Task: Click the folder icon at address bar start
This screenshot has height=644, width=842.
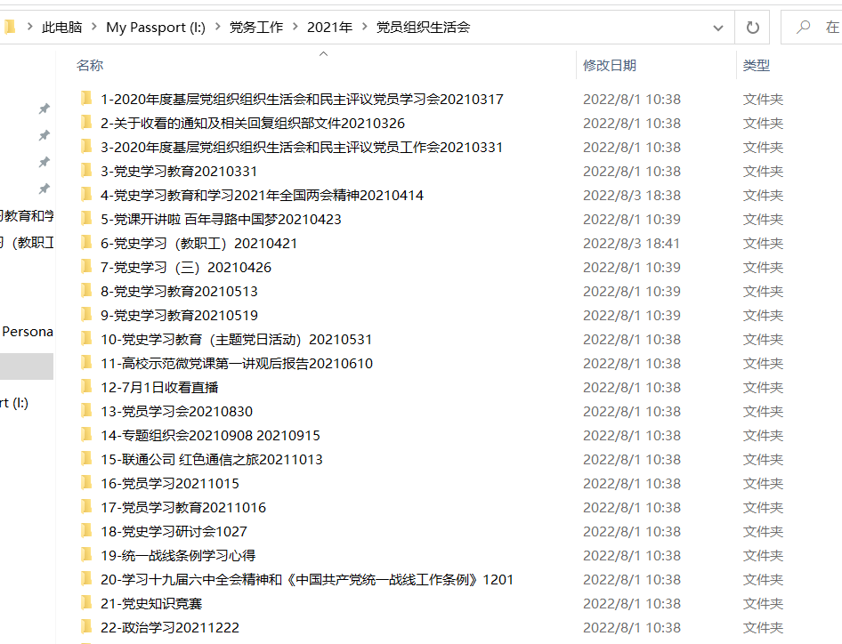Action: pyautogui.click(x=10, y=27)
